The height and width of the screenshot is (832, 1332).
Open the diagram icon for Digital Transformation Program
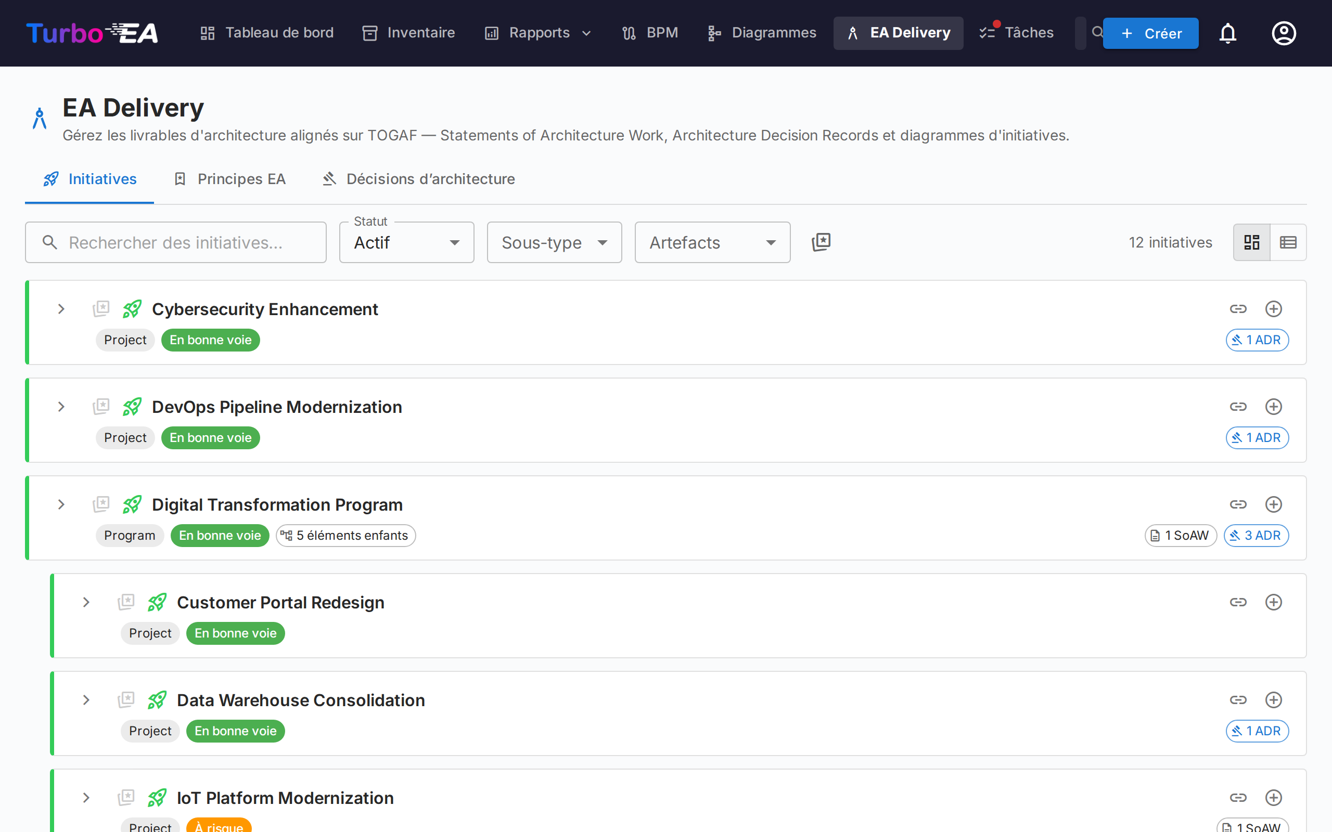(101, 504)
